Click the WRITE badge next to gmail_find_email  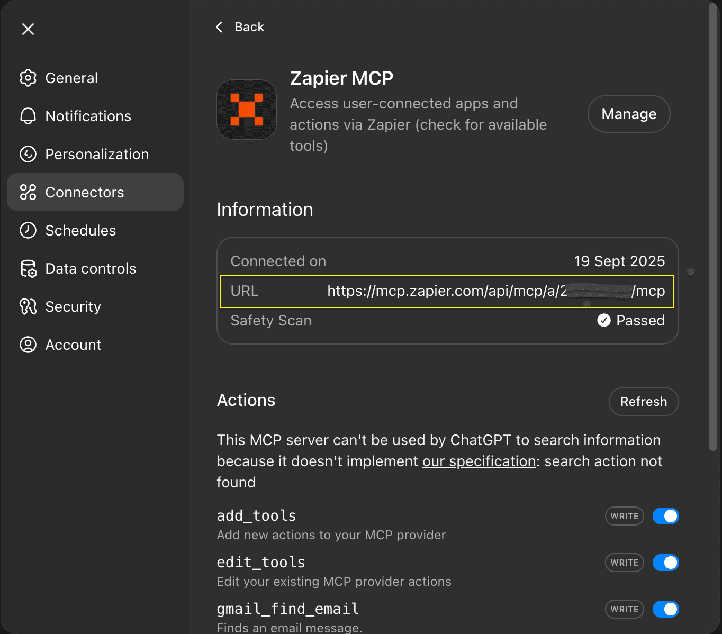[625, 609]
